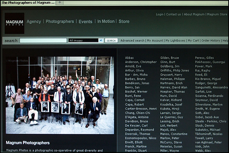Open Bendiksen, Jonas page
229x153 pixels.
137,83
